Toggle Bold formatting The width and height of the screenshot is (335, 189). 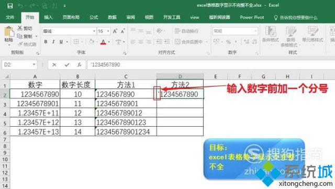[46, 42]
